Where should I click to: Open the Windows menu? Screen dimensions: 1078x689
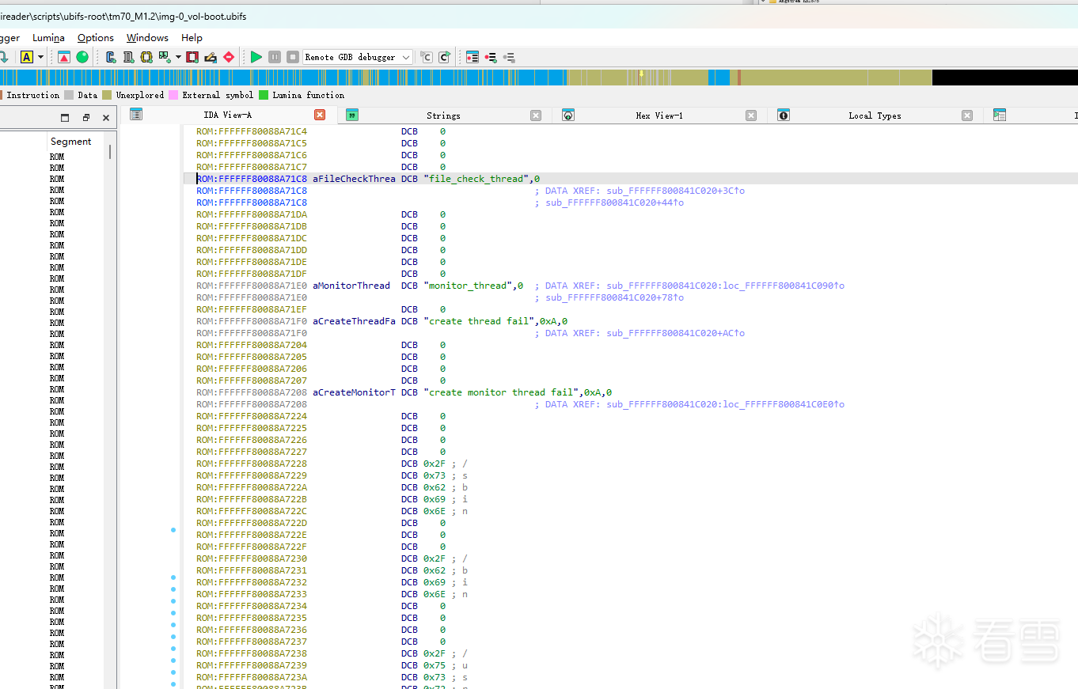147,38
